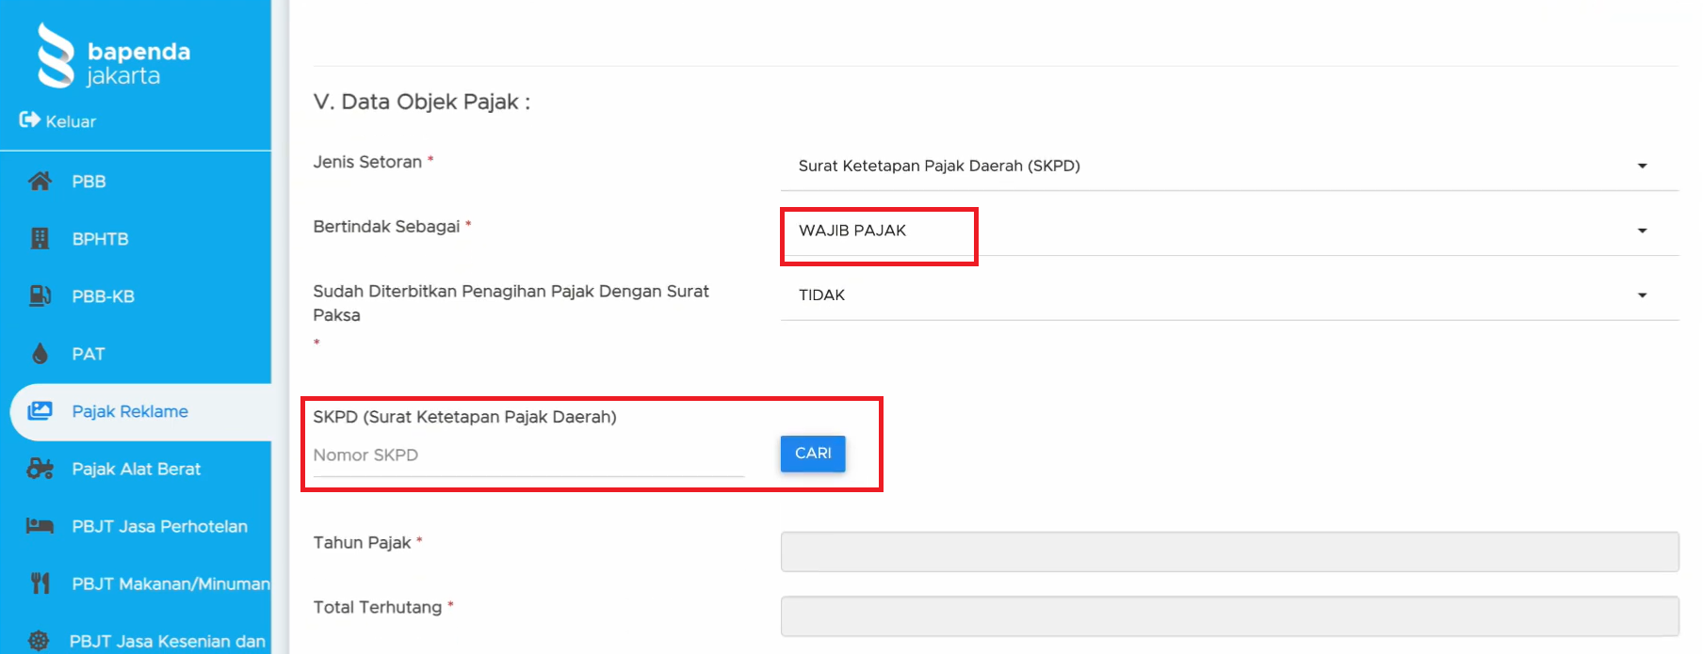1703x654 pixels.
Task: Select the PBB house icon
Action: (x=40, y=182)
